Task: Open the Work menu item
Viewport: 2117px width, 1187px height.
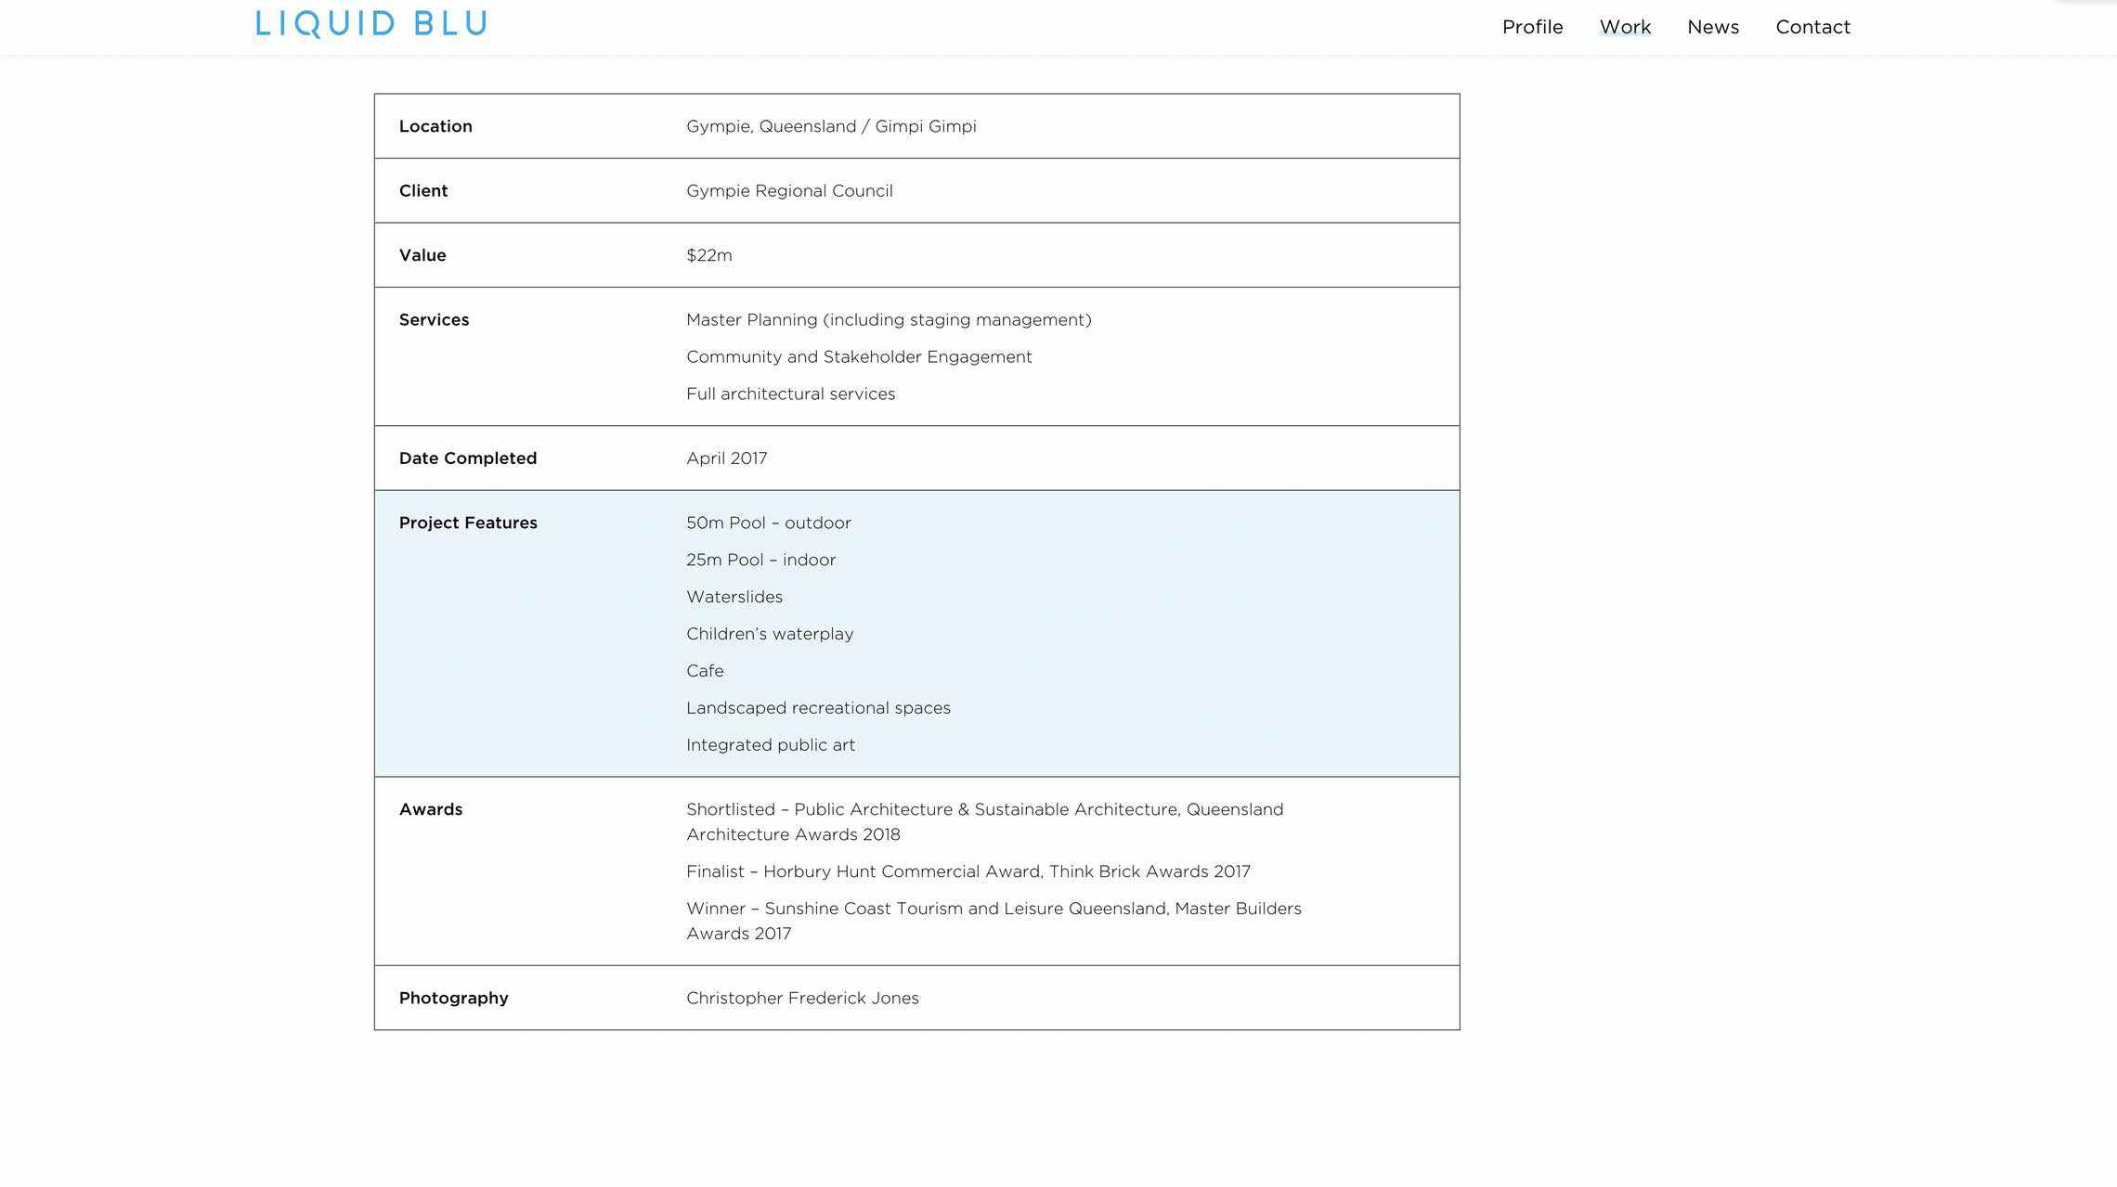Action: [1625, 27]
